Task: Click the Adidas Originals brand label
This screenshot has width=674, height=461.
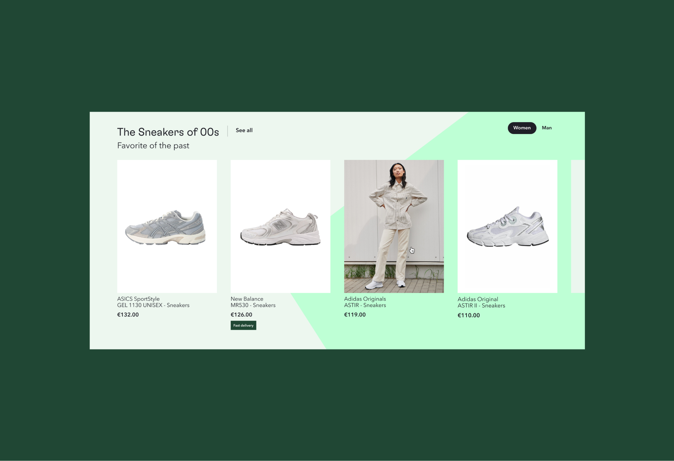Action: click(365, 299)
